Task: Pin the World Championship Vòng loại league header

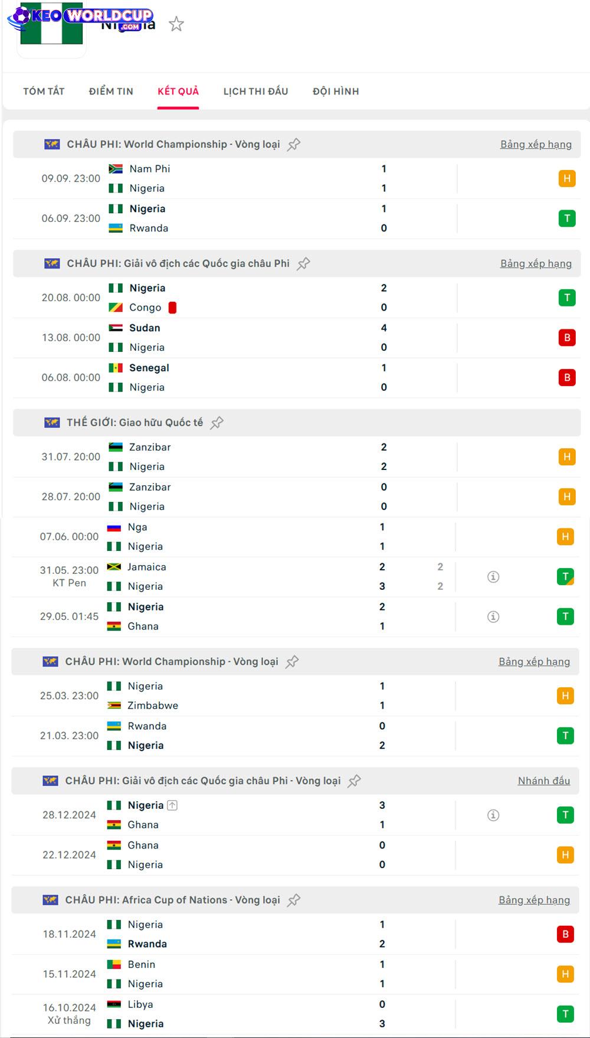Action: pos(294,144)
